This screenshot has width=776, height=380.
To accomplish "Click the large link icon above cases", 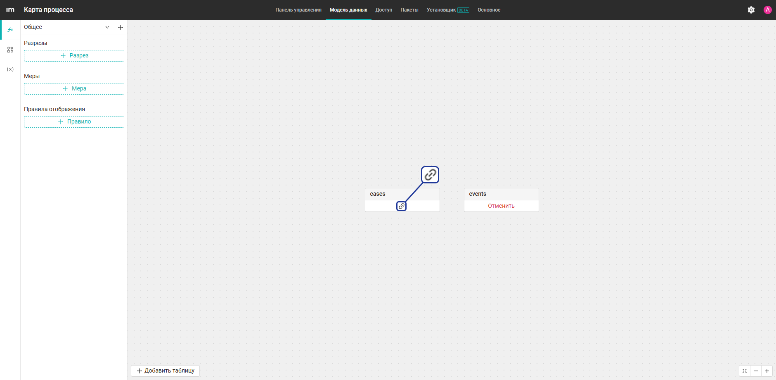I will (x=430, y=175).
